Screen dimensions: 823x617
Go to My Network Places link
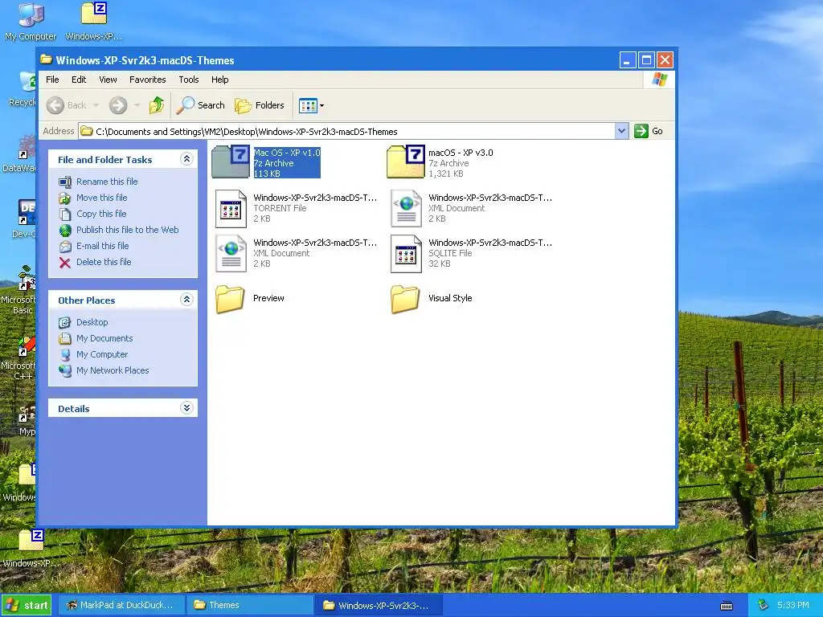[113, 370]
